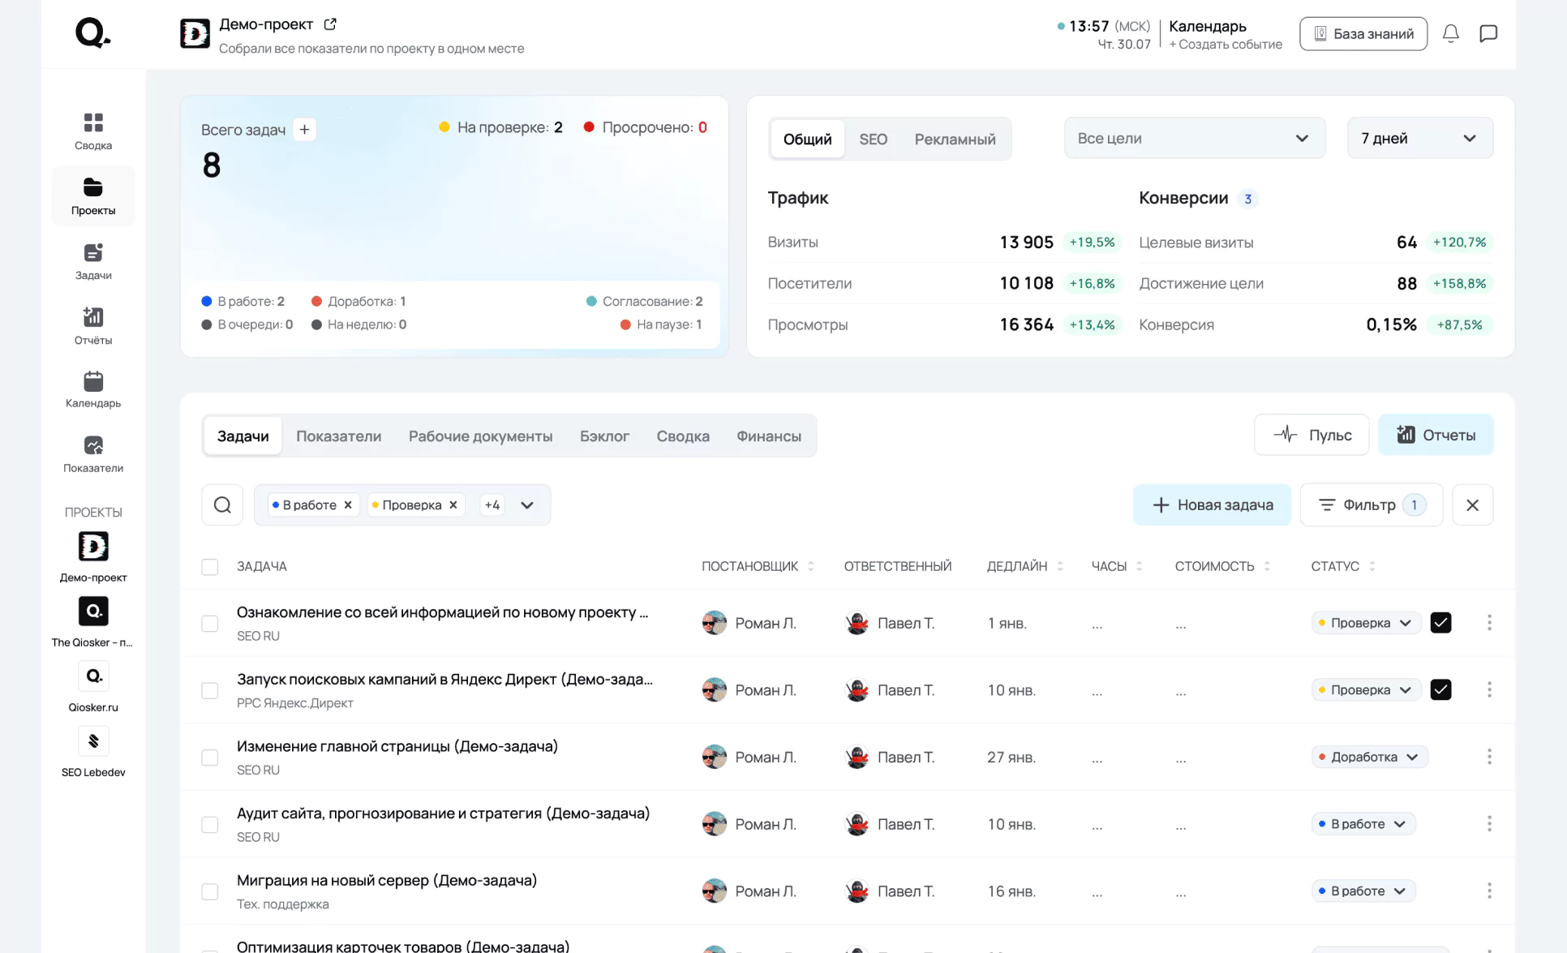The width and height of the screenshot is (1567, 953).
Task: Toggle black approve checkbox in Ознакомление row
Action: [1440, 623]
